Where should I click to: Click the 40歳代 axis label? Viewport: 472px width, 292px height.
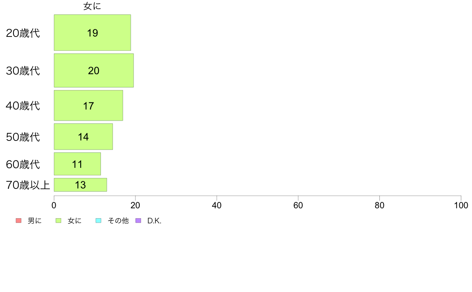tap(23, 106)
